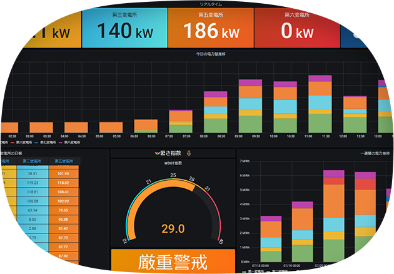394x274 pixels.
Task: Click the download arrow icon beside 暑さ指数
Action: (x=189, y=153)
